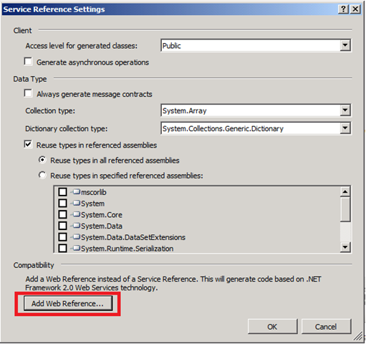Viewport: 366px width, 344px height.
Task: Select Reuse types in specified referenced assemblies
Action: 42,176
